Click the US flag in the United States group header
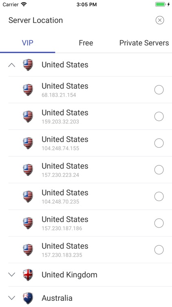 (x=28, y=65)
